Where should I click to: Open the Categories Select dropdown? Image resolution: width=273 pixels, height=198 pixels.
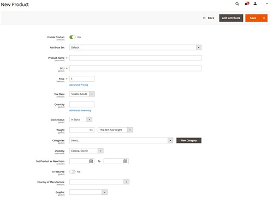(x=121, y=140)
